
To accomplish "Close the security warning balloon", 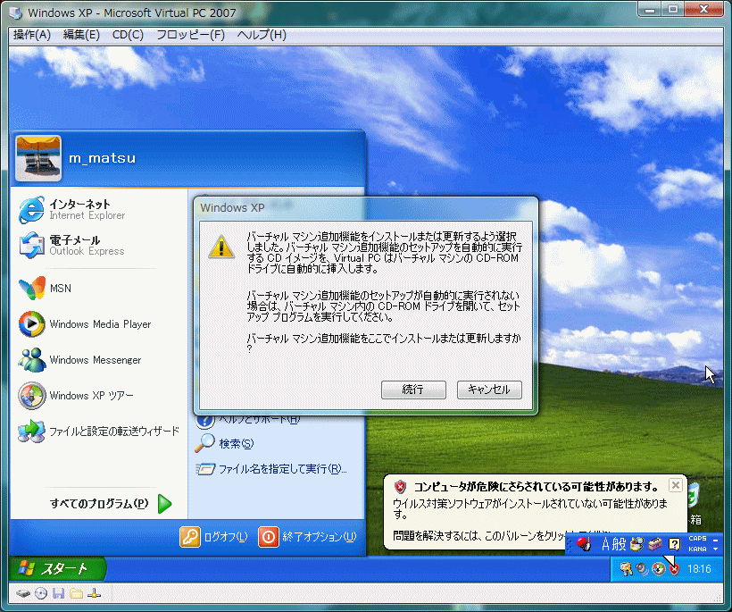I will coord(675,485).
